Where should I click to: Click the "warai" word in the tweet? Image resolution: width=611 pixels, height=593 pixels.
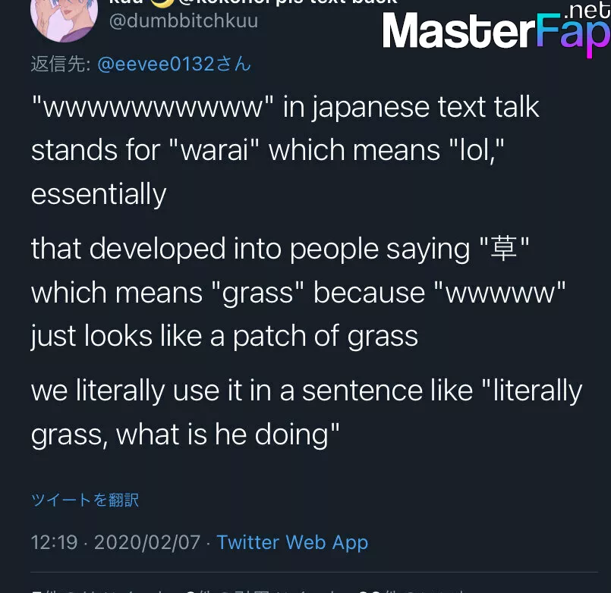click(215, 150)
